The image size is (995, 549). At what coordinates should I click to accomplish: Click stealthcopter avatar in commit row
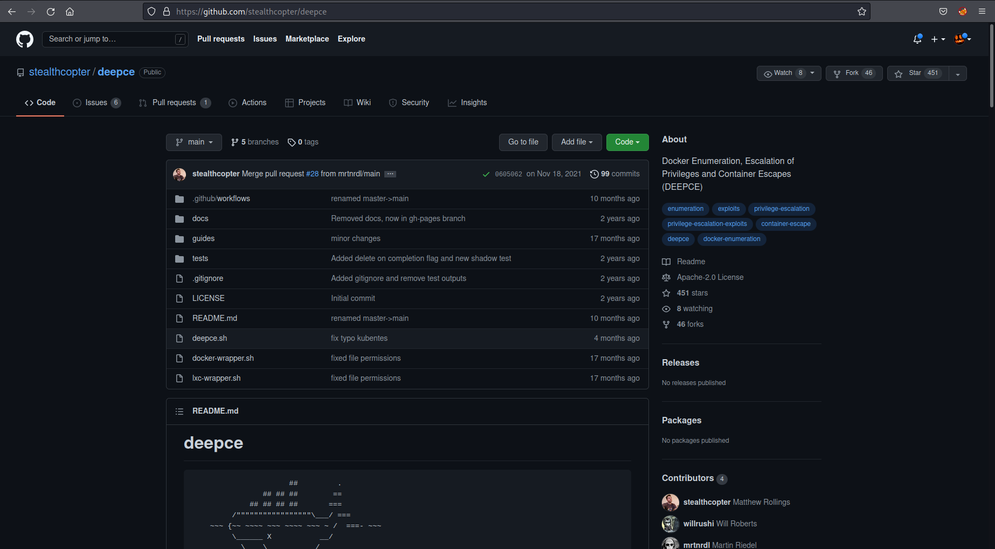point(179,174)
